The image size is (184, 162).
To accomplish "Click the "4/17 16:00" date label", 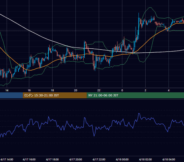I will point(29,159).
